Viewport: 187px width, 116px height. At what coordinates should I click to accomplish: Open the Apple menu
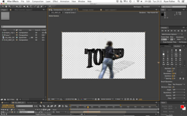coord(4,1)
